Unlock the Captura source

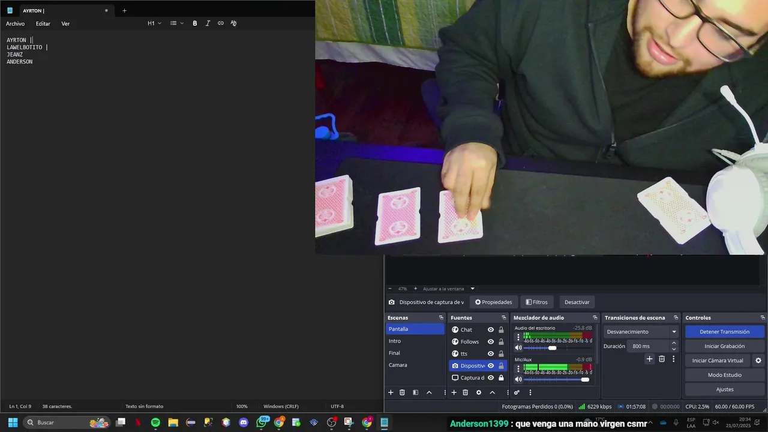[x=501, y=378]
